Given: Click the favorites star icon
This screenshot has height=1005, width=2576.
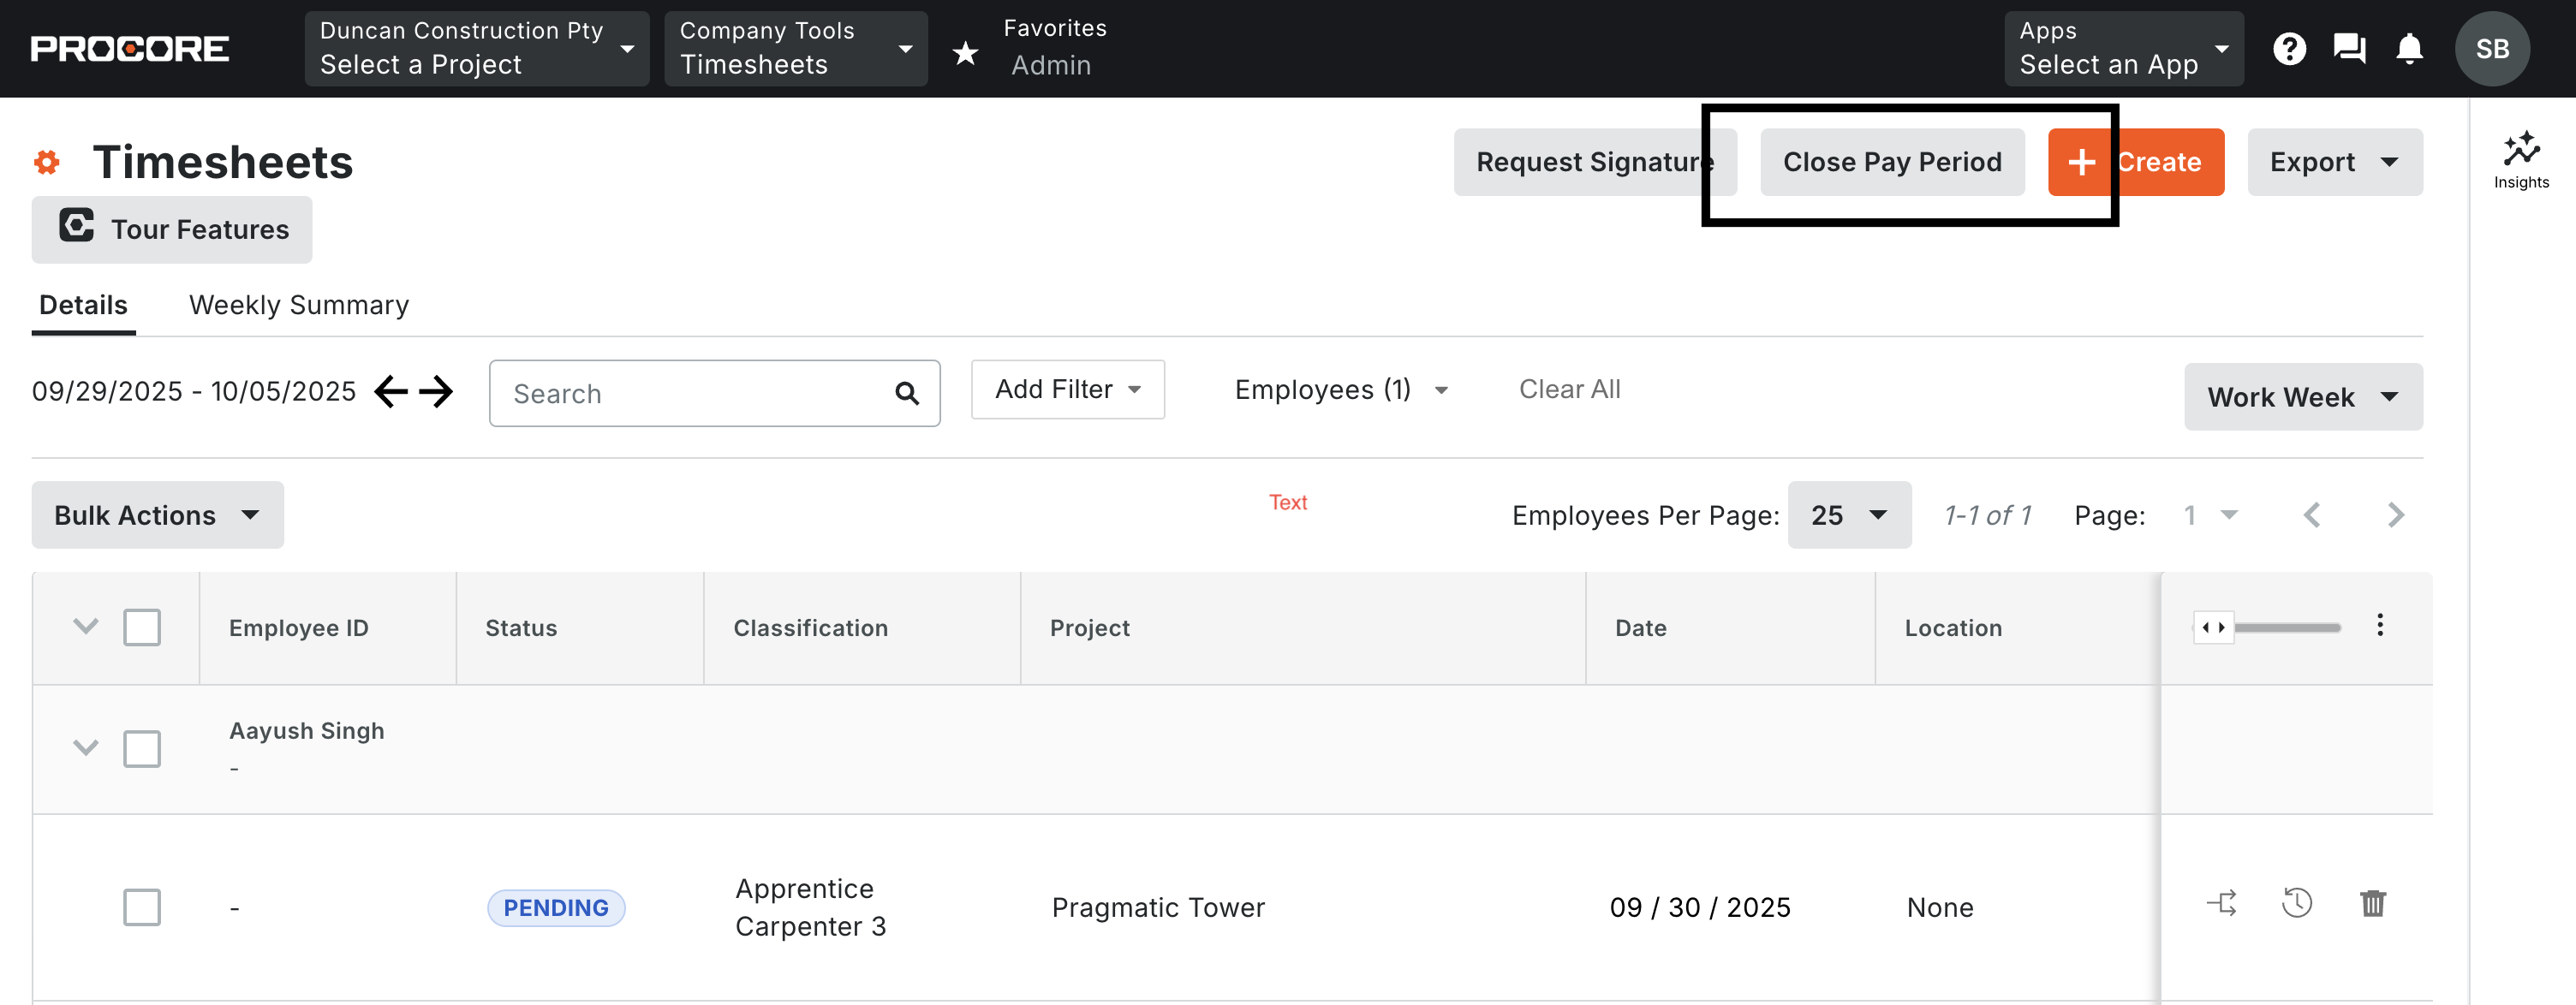Looking at the screenshot, I should click(965, 53).
